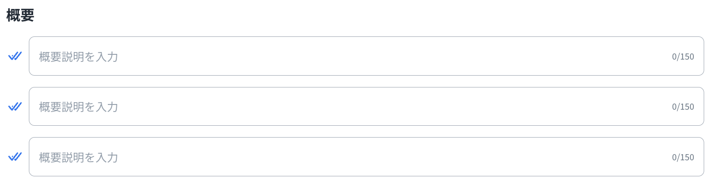716x191 pixels.
Task: Click the double-check icon beside the second summary field
Action: (15, 106)
